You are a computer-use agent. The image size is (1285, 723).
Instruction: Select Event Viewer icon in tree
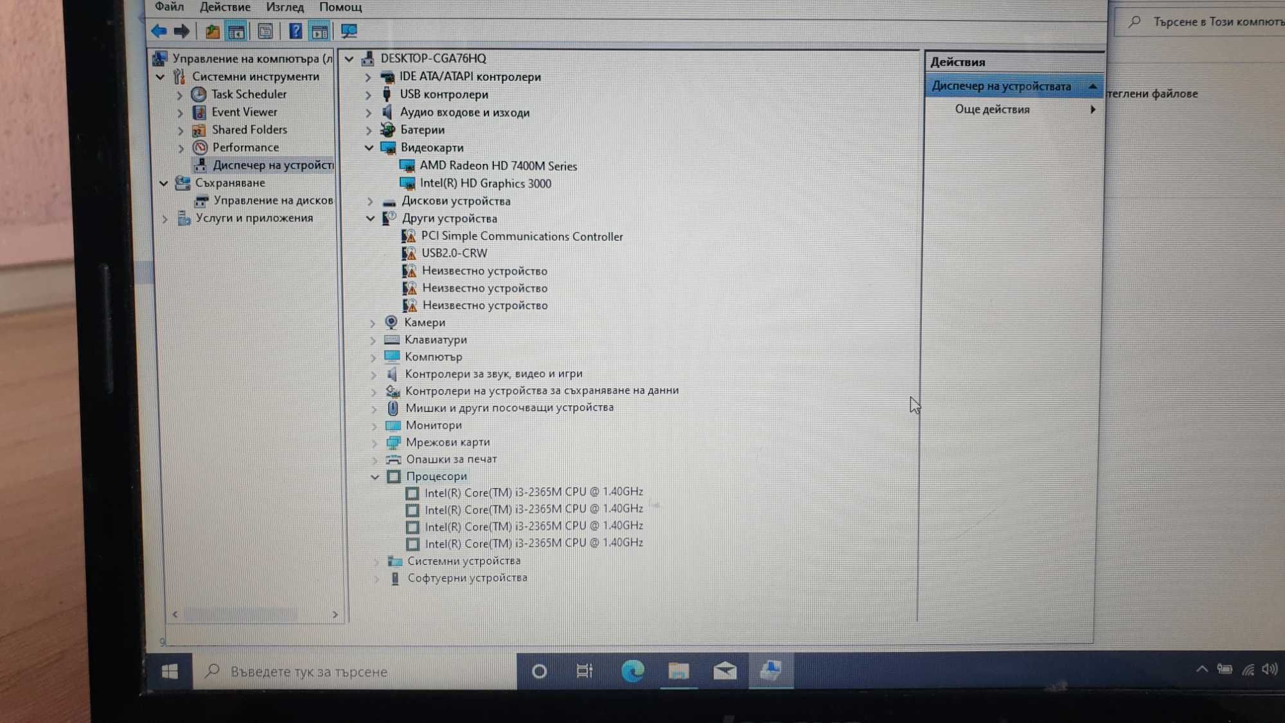(199, 112)
